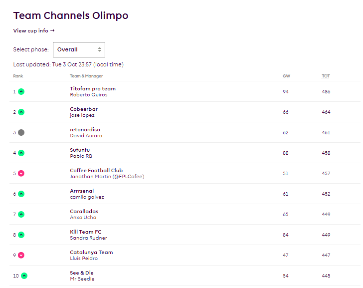
Task: Click the dropdown arrows in Overall selector
Action: [100, 49]
